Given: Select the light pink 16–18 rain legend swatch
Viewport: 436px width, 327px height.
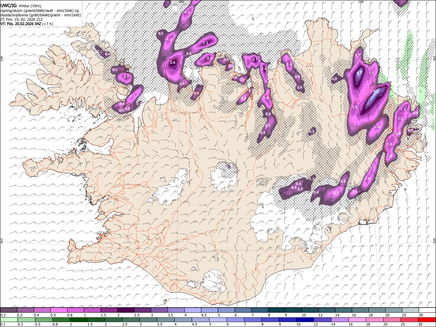Looking at the screenshot, I should (357, 320).
